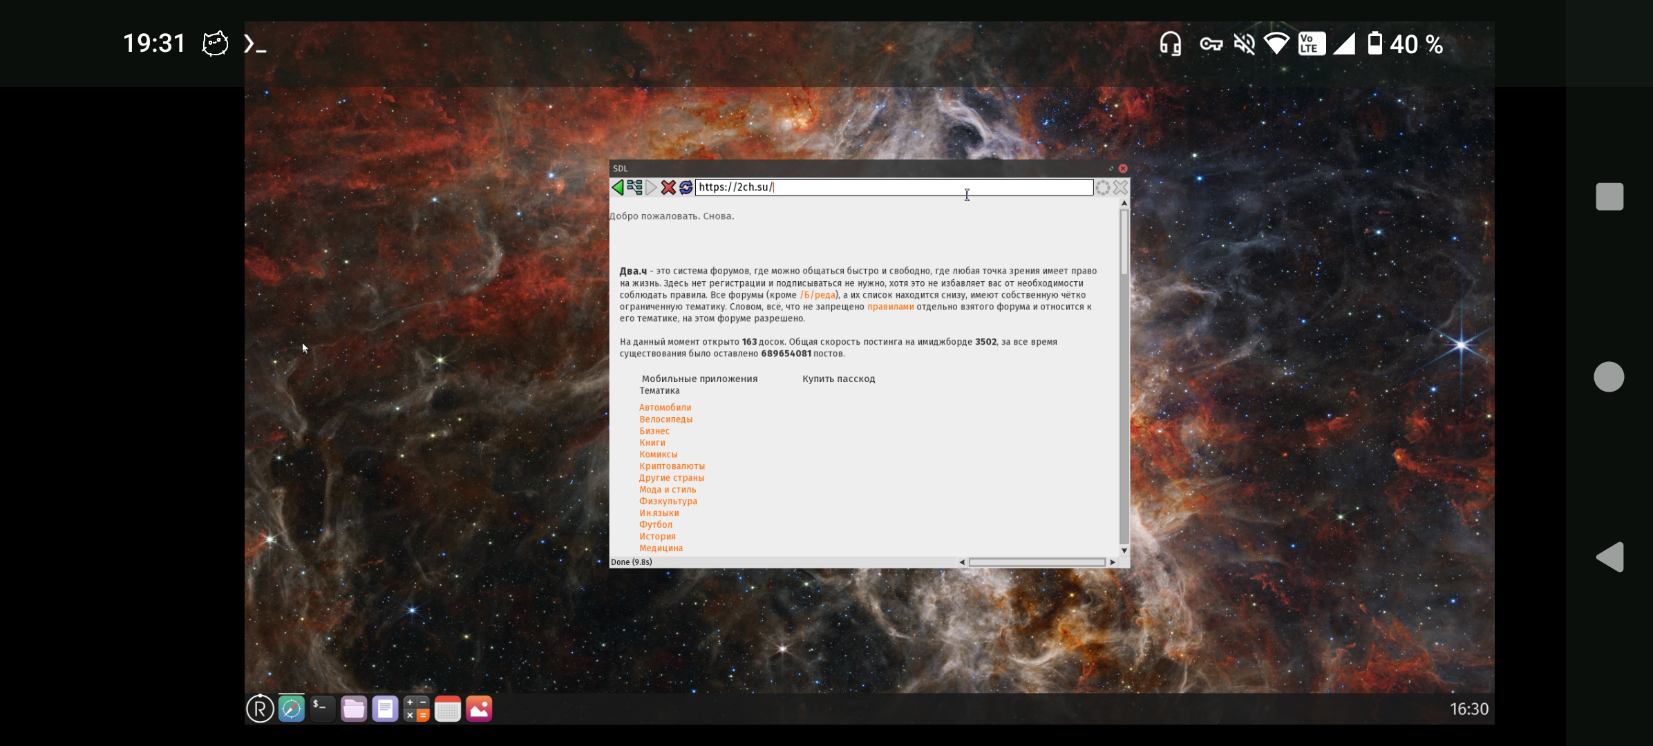This screenshot has height=746, width=1653.
Task: Tap the cat face notification icon
Action: coord(215,44)
